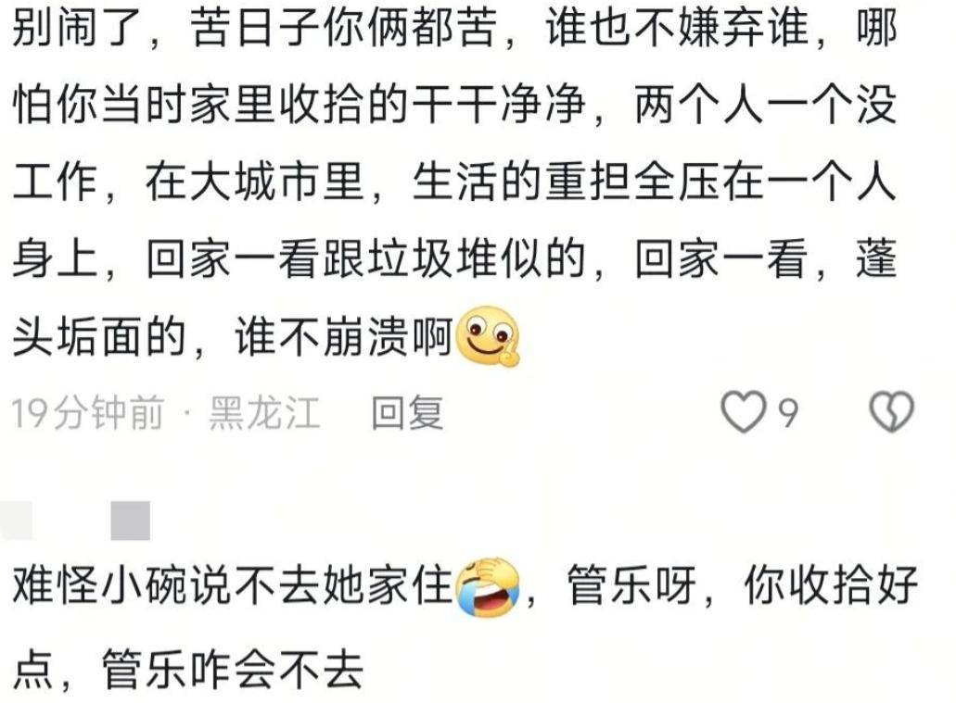Click the 19分钟前 timestamp
The image size is (956, 703).
88,412
